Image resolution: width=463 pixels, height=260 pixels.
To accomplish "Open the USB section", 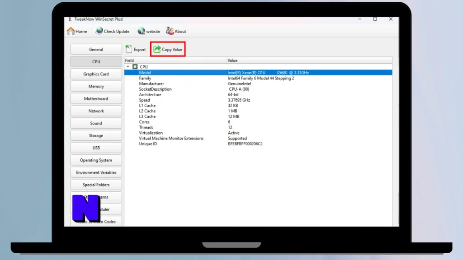I will [x=96, y=148].
